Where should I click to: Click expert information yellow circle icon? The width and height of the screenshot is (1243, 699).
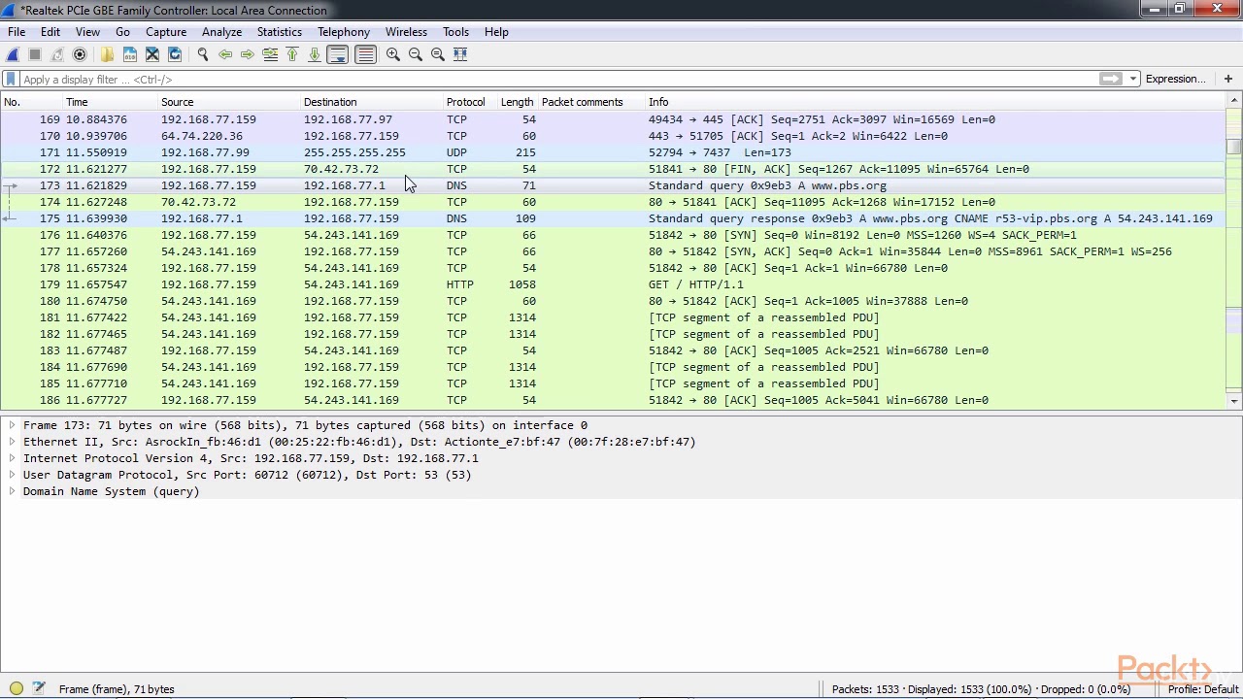[x=17, y=688]
